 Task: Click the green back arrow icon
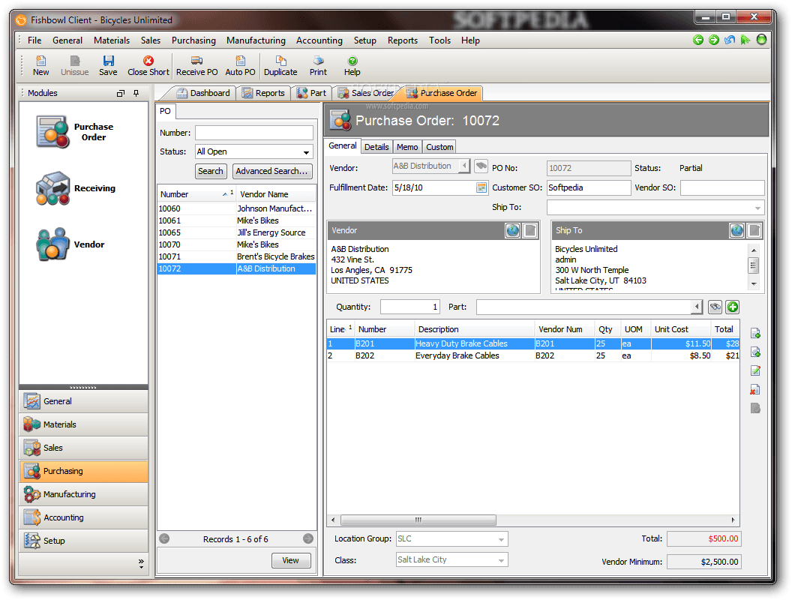[x=698, y=40]
